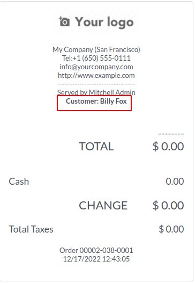Click the short dashed line above total
The width and height of the screenshot is (195, 283).
[171, 134]
